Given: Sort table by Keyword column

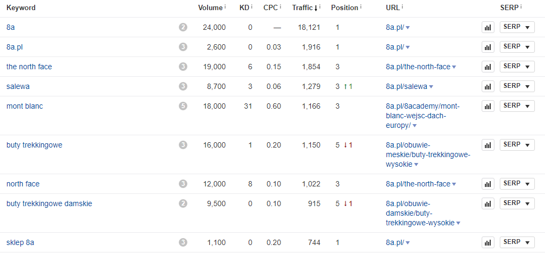Looking at the screenshot, I should pyautogui.click(x=21, y=7).
